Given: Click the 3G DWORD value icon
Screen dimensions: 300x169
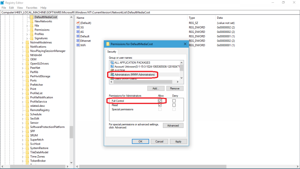Looking at the screenshot, I should point(78,27).
